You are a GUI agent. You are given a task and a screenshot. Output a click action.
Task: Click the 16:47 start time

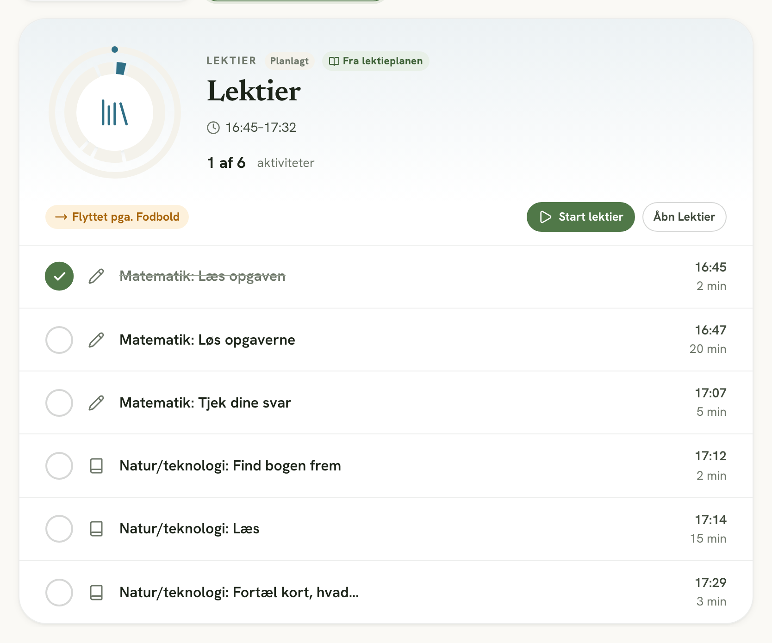(710, 330)
